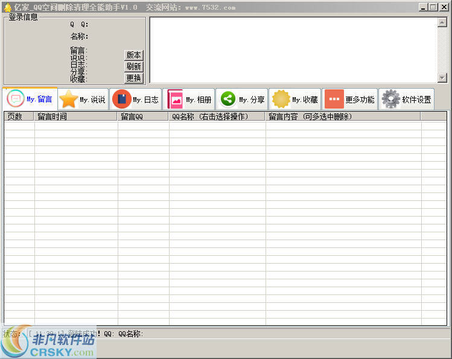Image resolution: width=452 pixels, height=359 pixels.
Task: Click the 名称: label
Action: point(79,36)
